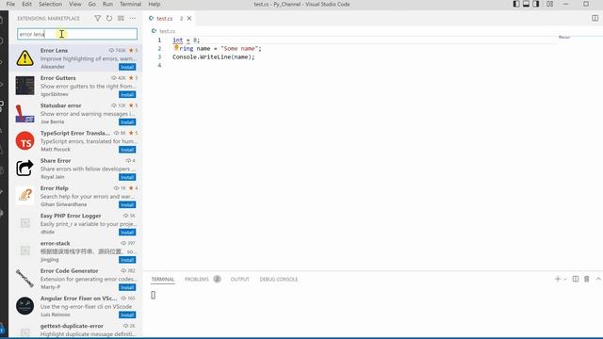Open Angular Error Fixer round icon

(x=25, y=306)
